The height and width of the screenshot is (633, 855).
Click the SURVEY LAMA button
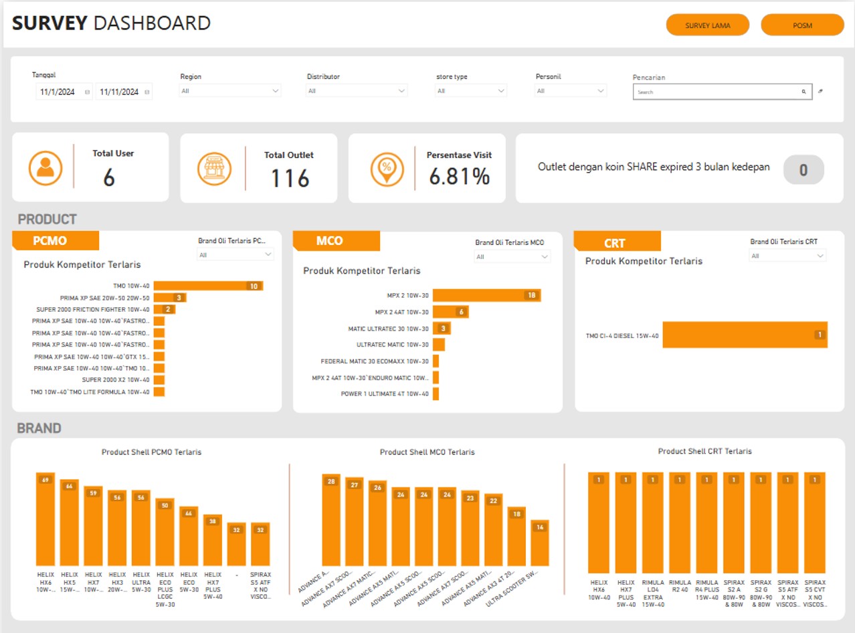708,25
